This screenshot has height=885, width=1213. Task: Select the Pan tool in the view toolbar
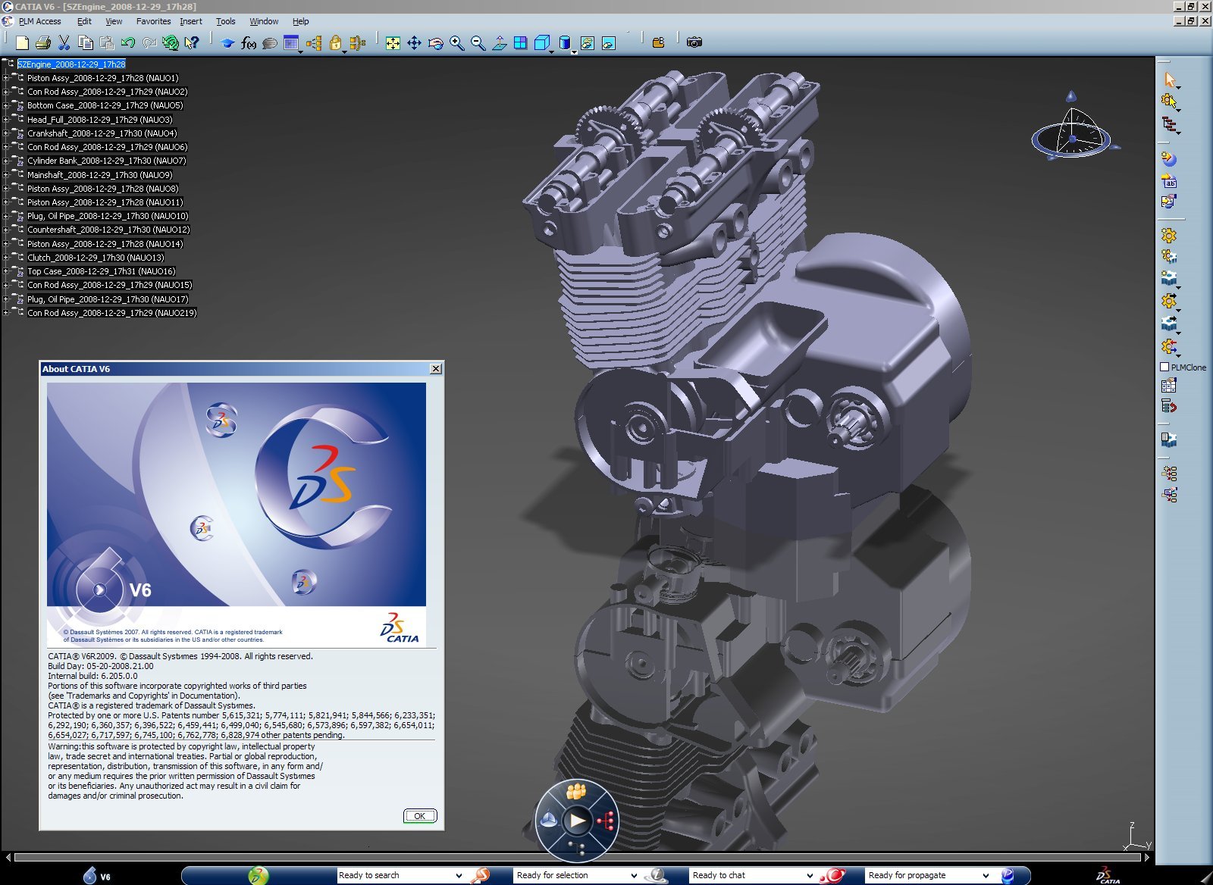point(415,43)
